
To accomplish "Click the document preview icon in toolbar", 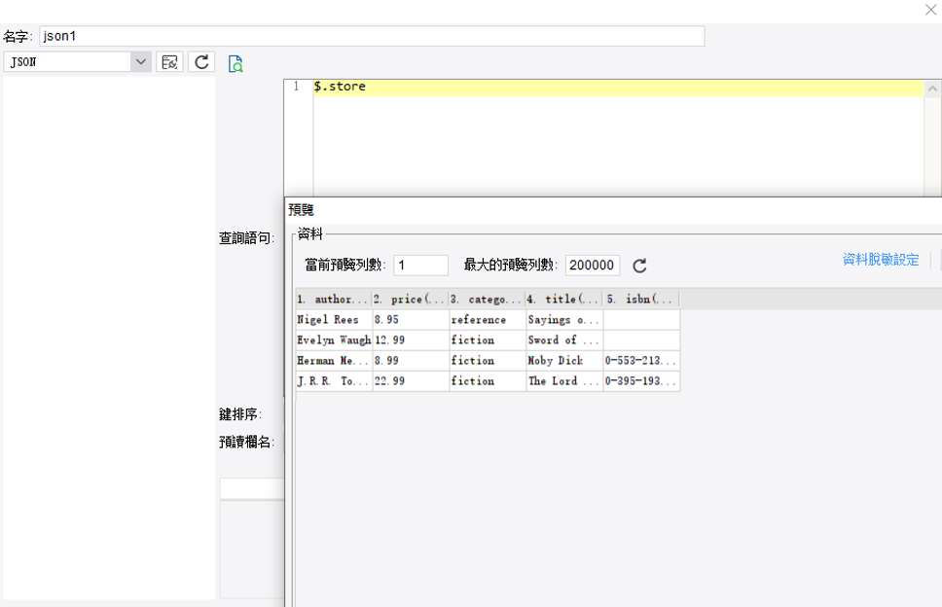I will [x=235, y=61].
